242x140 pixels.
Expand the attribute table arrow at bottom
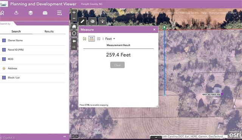156,137
